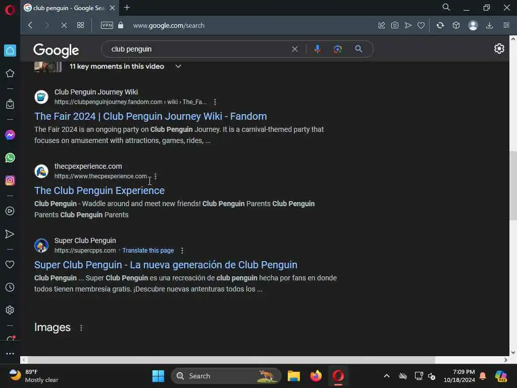Open The Club Penguin Experience link
The width and height of the screenshot is (517, 388).
[99, 190]
